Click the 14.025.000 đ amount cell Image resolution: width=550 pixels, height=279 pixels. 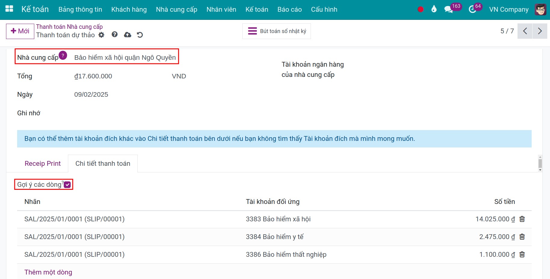tap(495, 219)
